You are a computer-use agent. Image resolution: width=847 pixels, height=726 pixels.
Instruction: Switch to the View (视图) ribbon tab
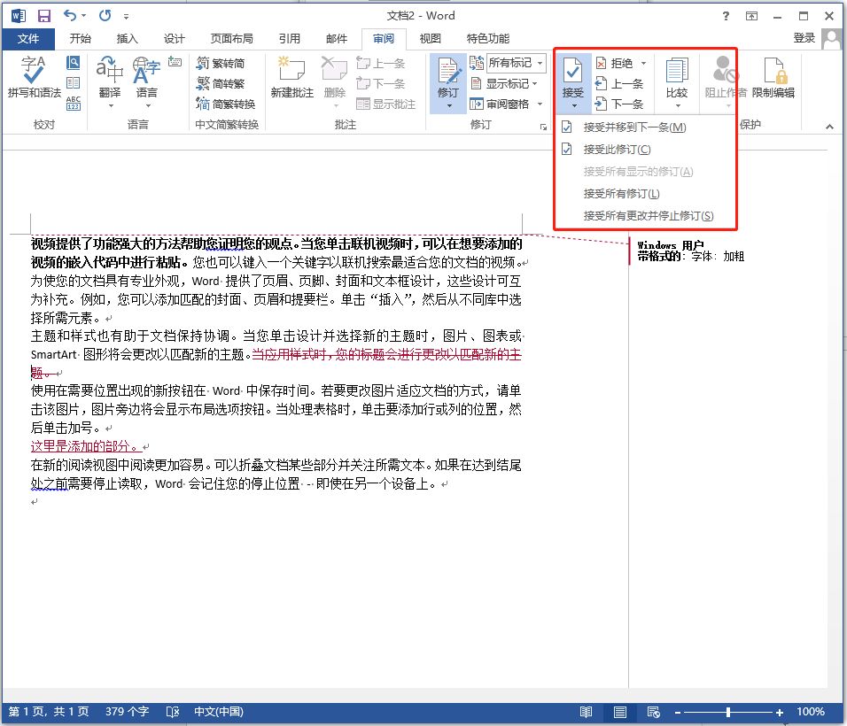point(430,38)
